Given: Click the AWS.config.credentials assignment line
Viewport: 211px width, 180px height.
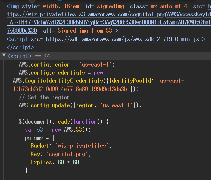Looking at the screenshot, I should tap(61, 73).
